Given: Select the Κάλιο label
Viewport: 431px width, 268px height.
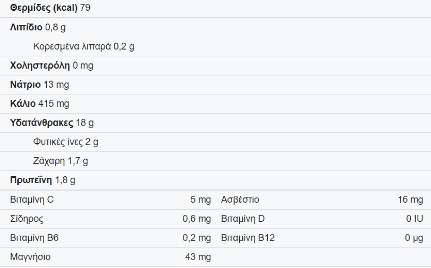Looking at the screenshot, I should pyautogui.click(x=23, y=104).
